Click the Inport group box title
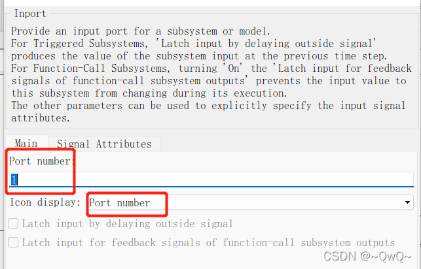The image size is (421, 269). pos(30,13)
